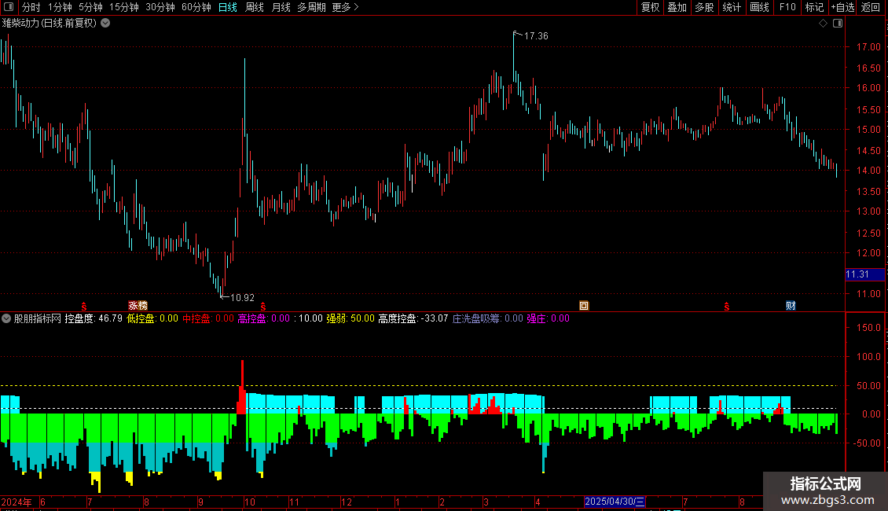
Task: Open the 多周期 multi-period view
Action: click(311, 7)
